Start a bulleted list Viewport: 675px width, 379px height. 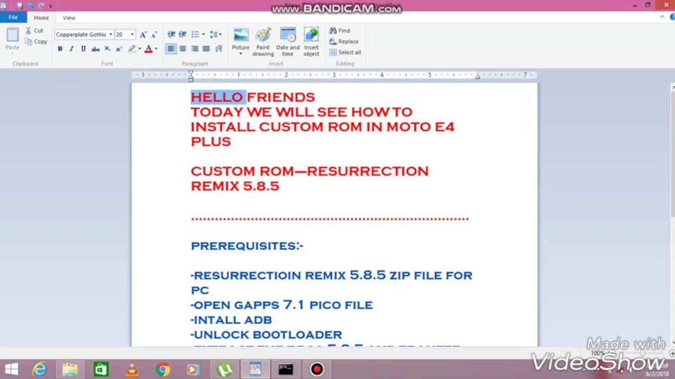[x=195, y=34]
